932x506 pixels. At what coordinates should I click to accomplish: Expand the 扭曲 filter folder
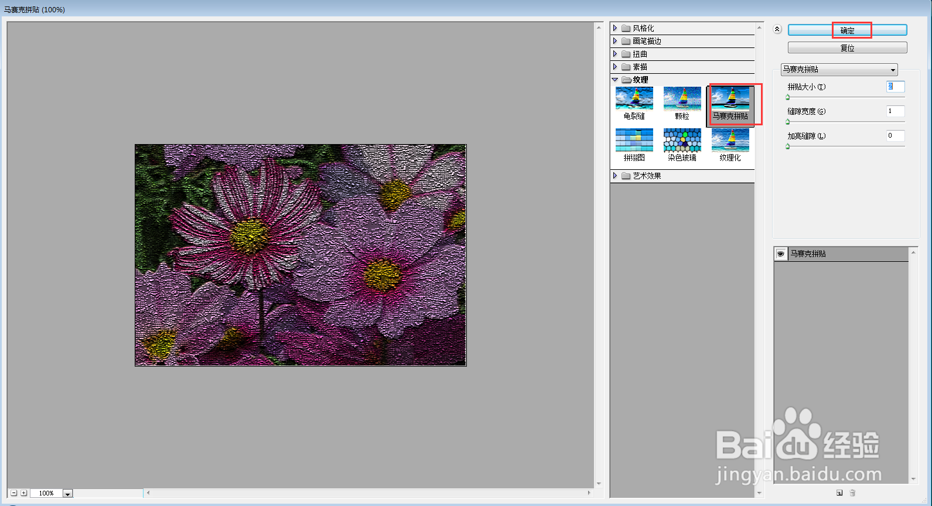click(615, 54)
